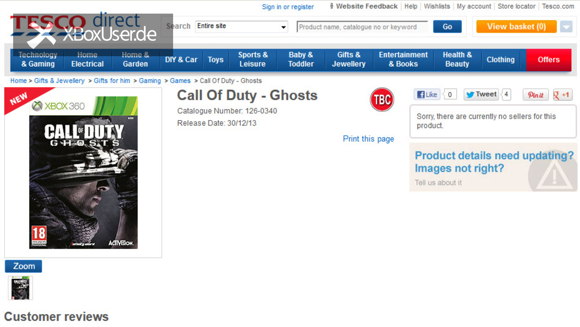Click the Call Of Duty - Ghosts title
The height and width of the screenshot is (327, 580).
point(247,95)
